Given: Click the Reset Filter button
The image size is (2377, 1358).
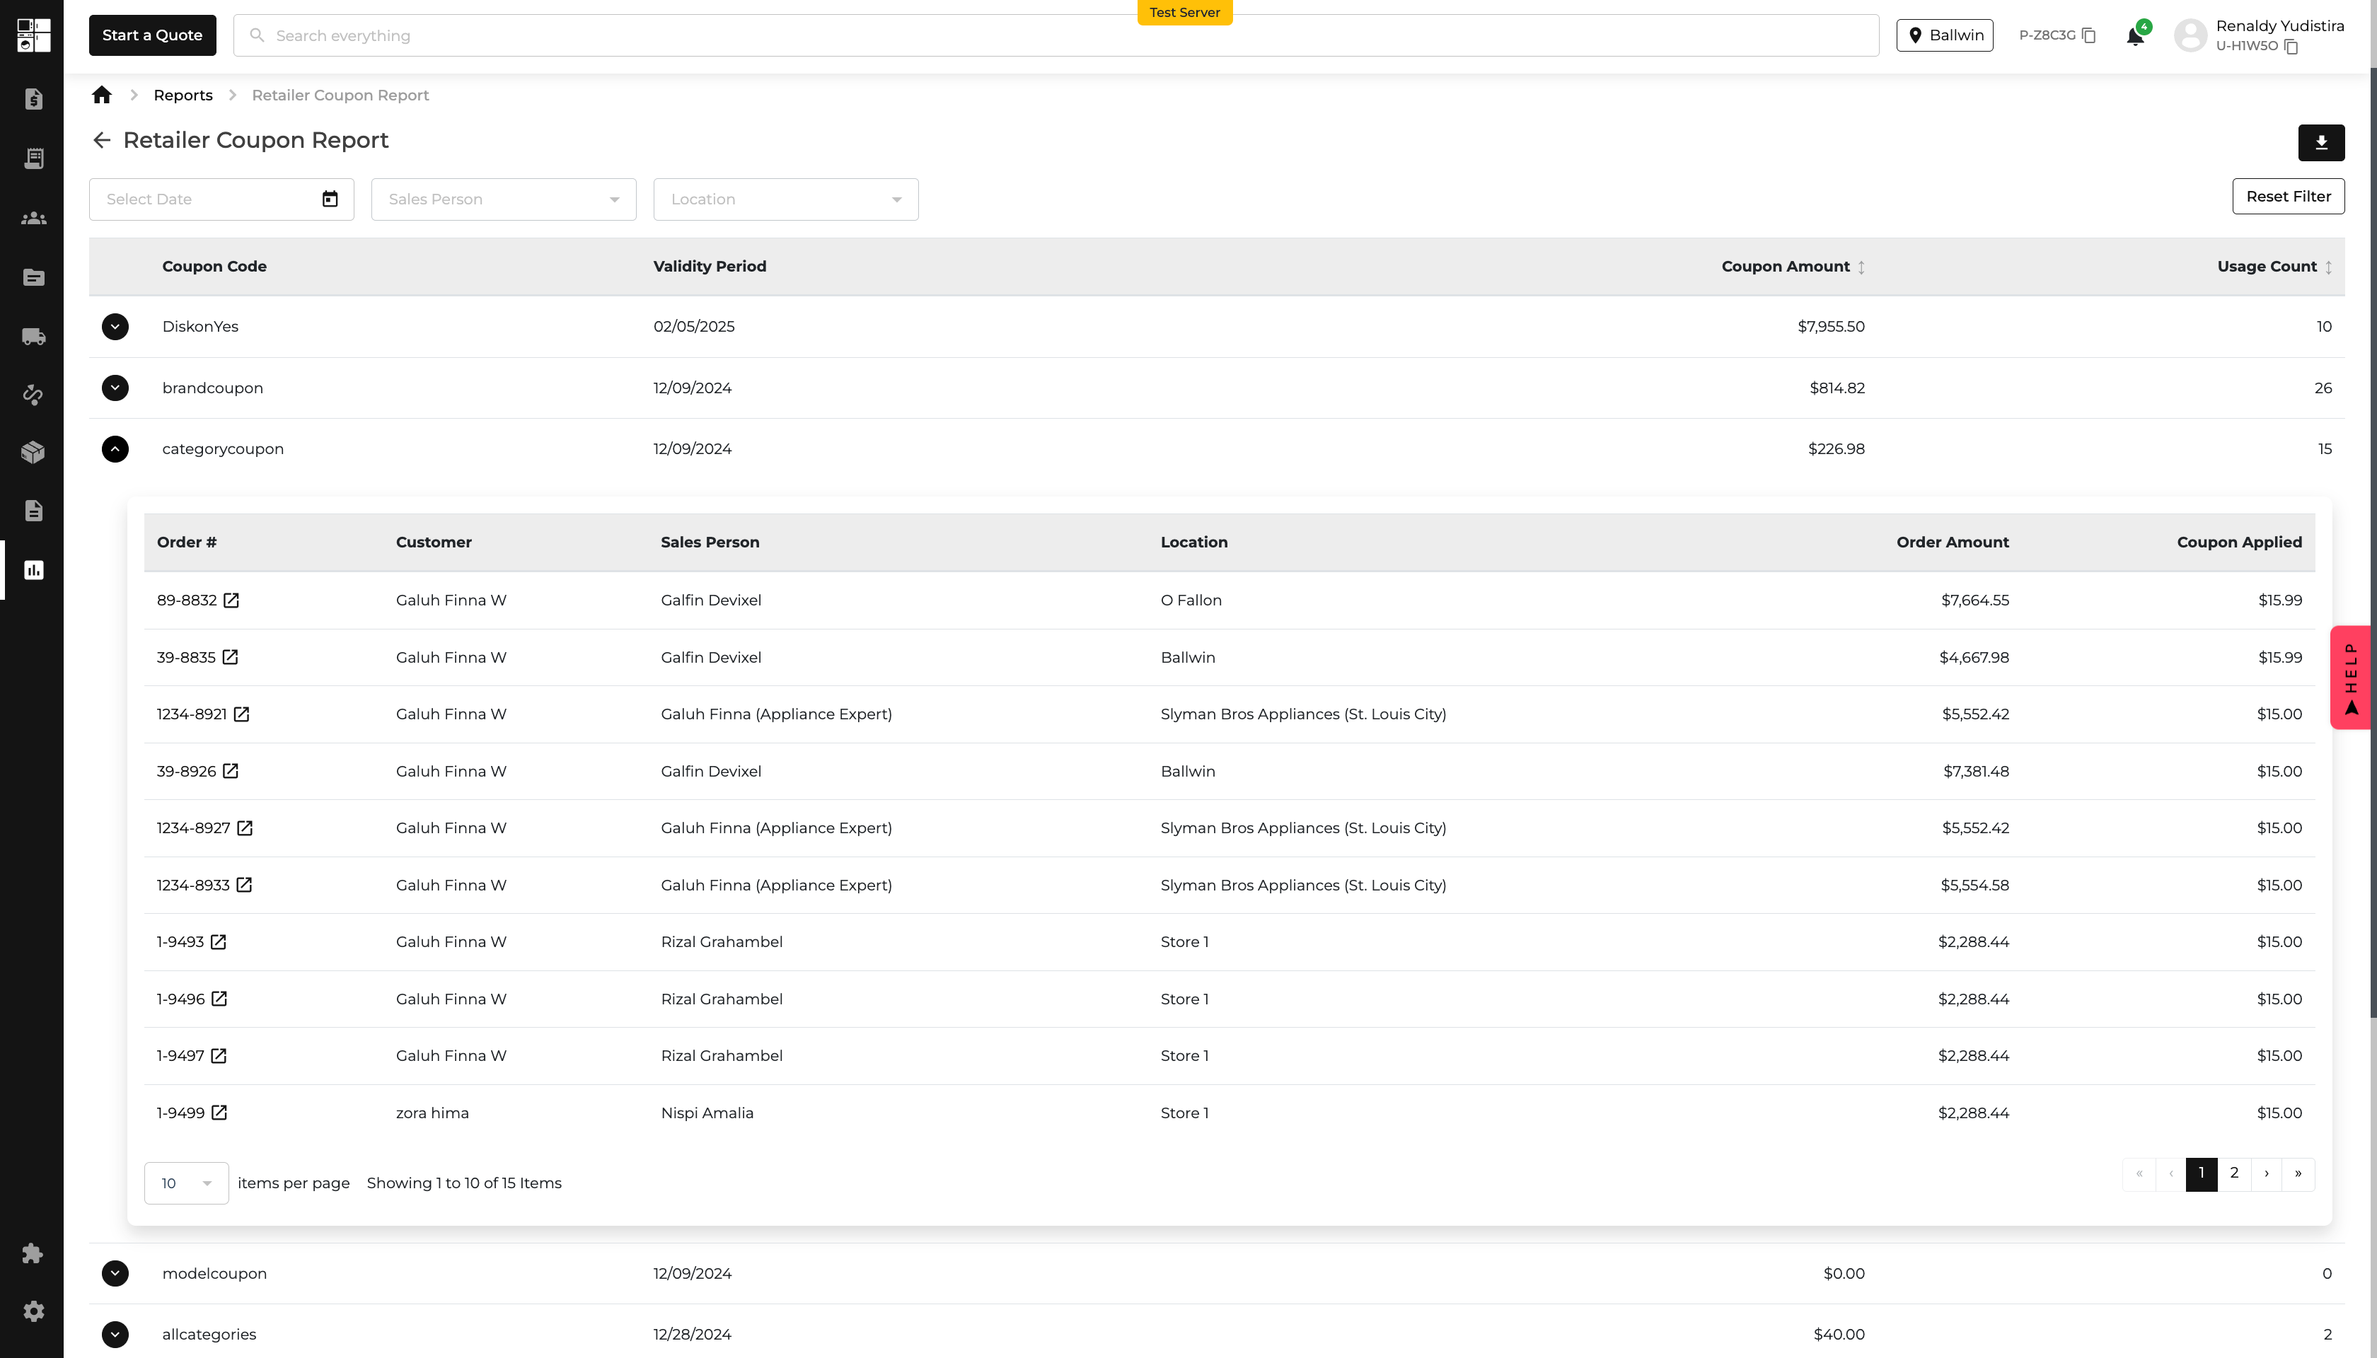Looking at the screenshot, I should (x=2287, y=196).
